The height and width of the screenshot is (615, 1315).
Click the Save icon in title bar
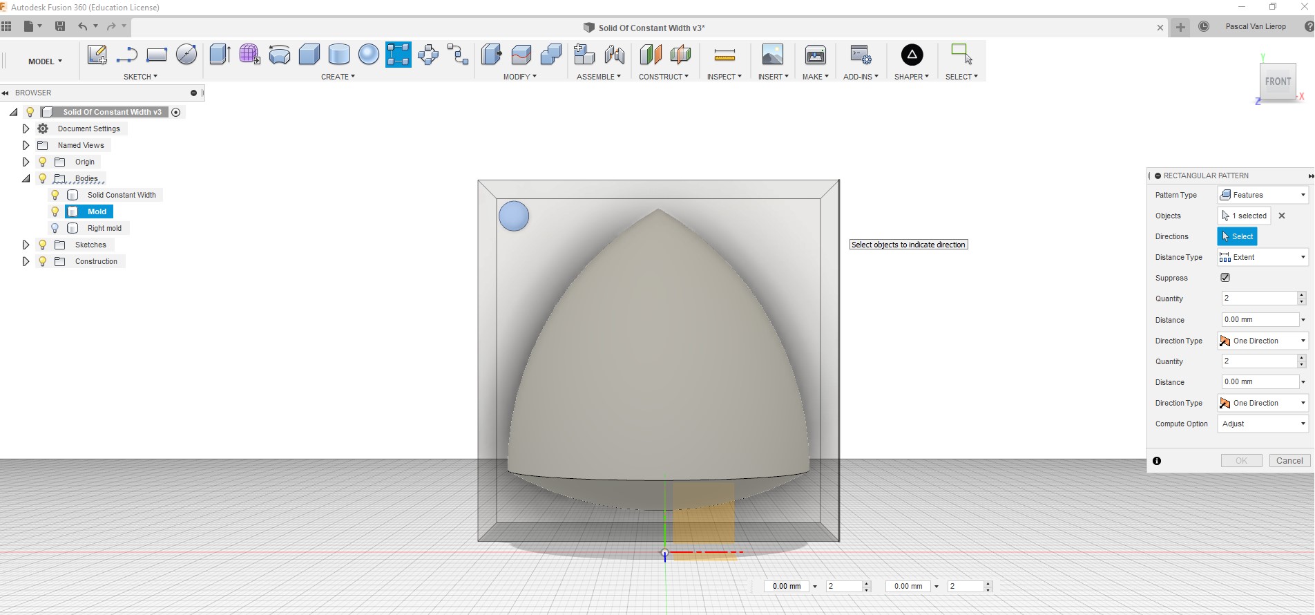[x=60, y=26]
